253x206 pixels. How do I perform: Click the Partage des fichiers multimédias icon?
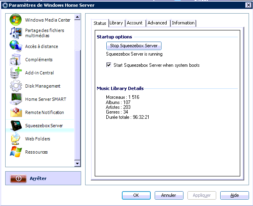pos(16,33)
